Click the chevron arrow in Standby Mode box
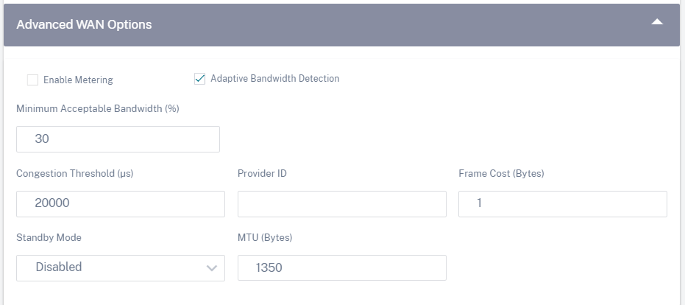685x305 pixels. [212, 268]
